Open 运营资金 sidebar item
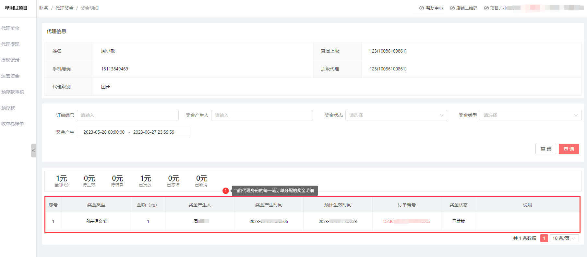Screen dimensions: 587x257 pos(10,76)
